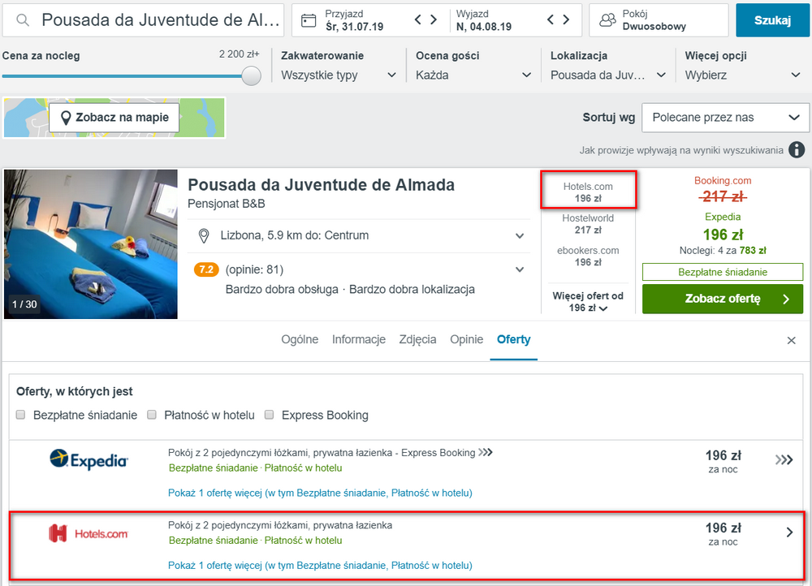Click the Expedia logo
This screenshot has width=812, height=586.
(89, 459)
